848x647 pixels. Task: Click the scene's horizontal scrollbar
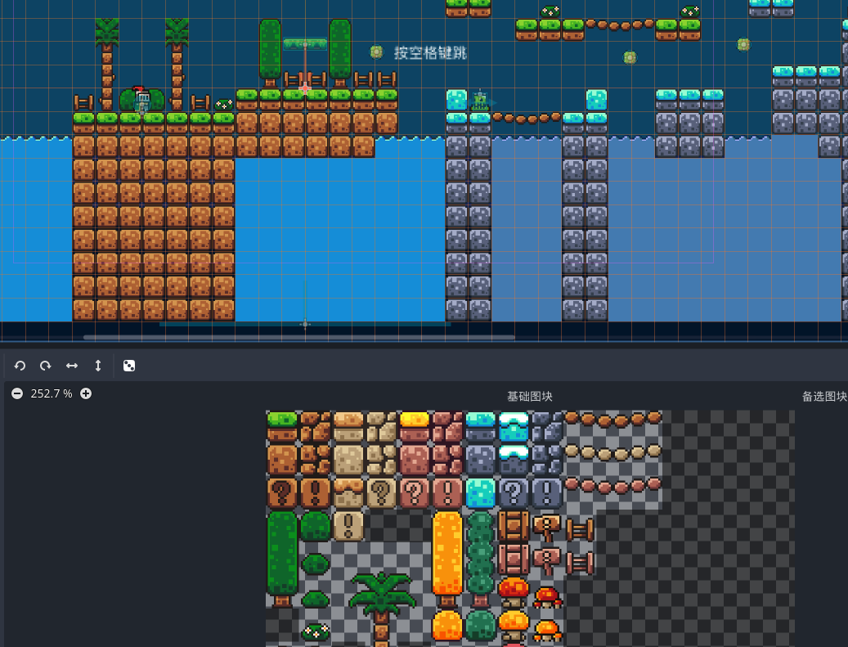pos(299,337)
